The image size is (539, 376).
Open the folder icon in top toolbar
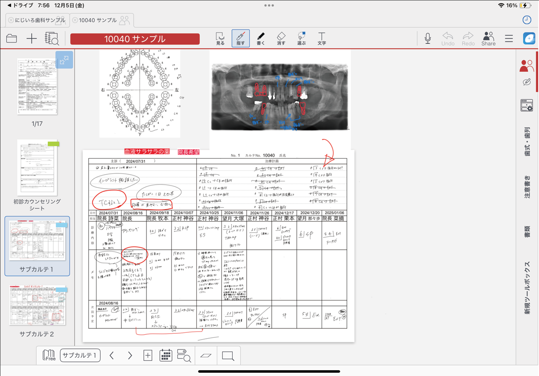12,39
